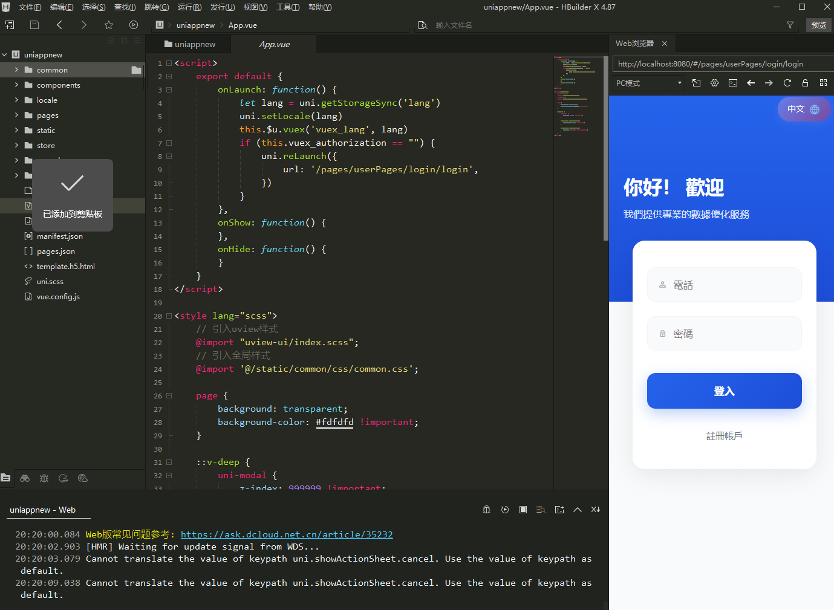
Task: Select manifest.json in project tree
Action: point(59,236)
